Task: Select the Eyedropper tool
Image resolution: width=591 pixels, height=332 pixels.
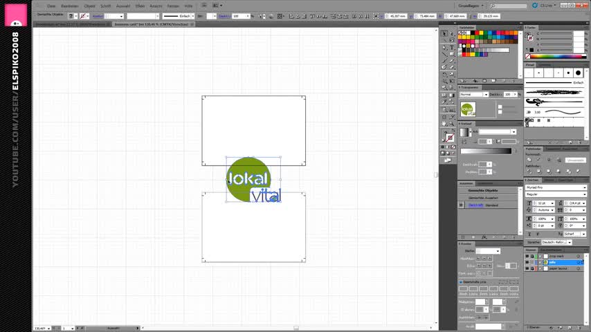Action: [444, 102]
